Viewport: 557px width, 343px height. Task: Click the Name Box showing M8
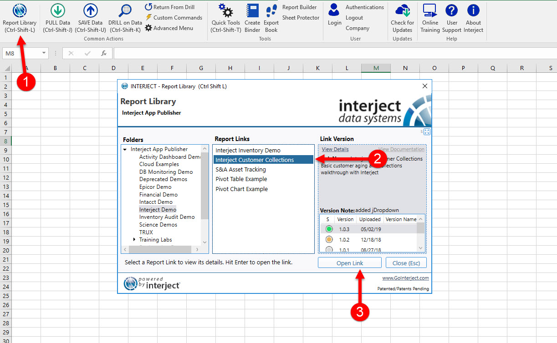click(x=22, y=53)
